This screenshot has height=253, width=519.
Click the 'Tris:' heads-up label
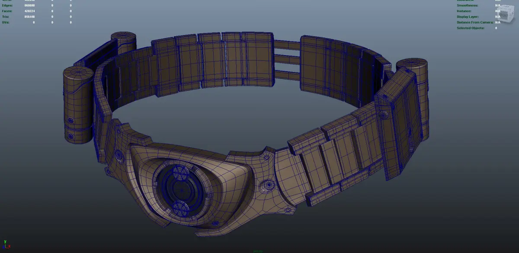click(x=6, y=16)
